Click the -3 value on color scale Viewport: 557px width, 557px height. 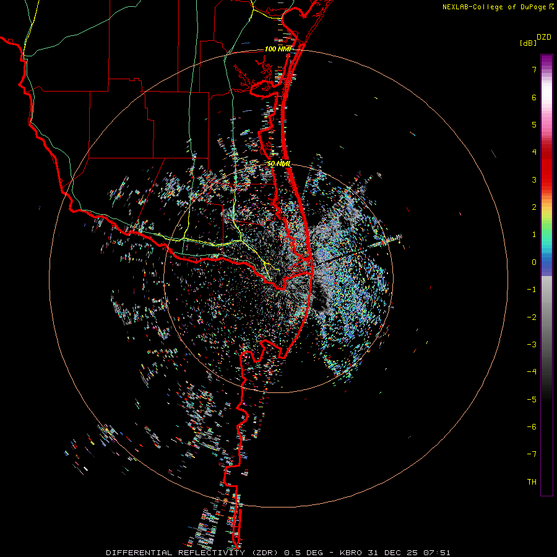532,345
